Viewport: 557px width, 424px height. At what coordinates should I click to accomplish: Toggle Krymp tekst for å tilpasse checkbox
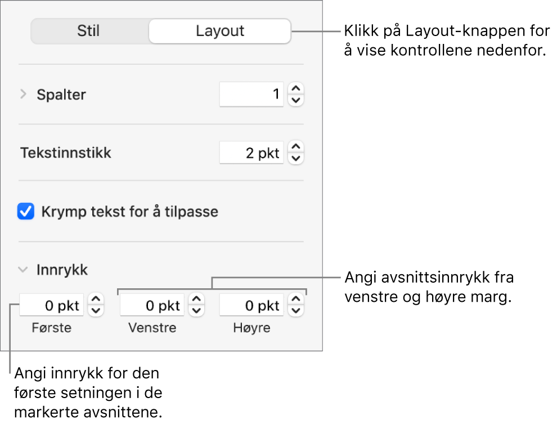26,212
